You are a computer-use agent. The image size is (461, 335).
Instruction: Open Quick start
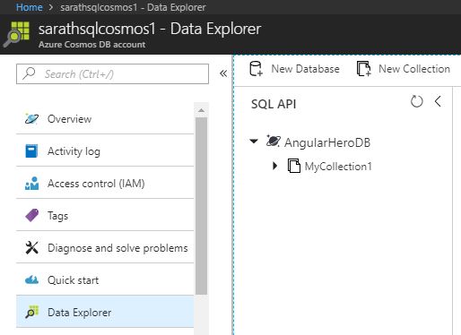point(105,279)
